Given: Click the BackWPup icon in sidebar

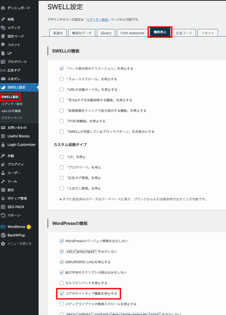Looking at the screenshot, I should click(3, 235).
